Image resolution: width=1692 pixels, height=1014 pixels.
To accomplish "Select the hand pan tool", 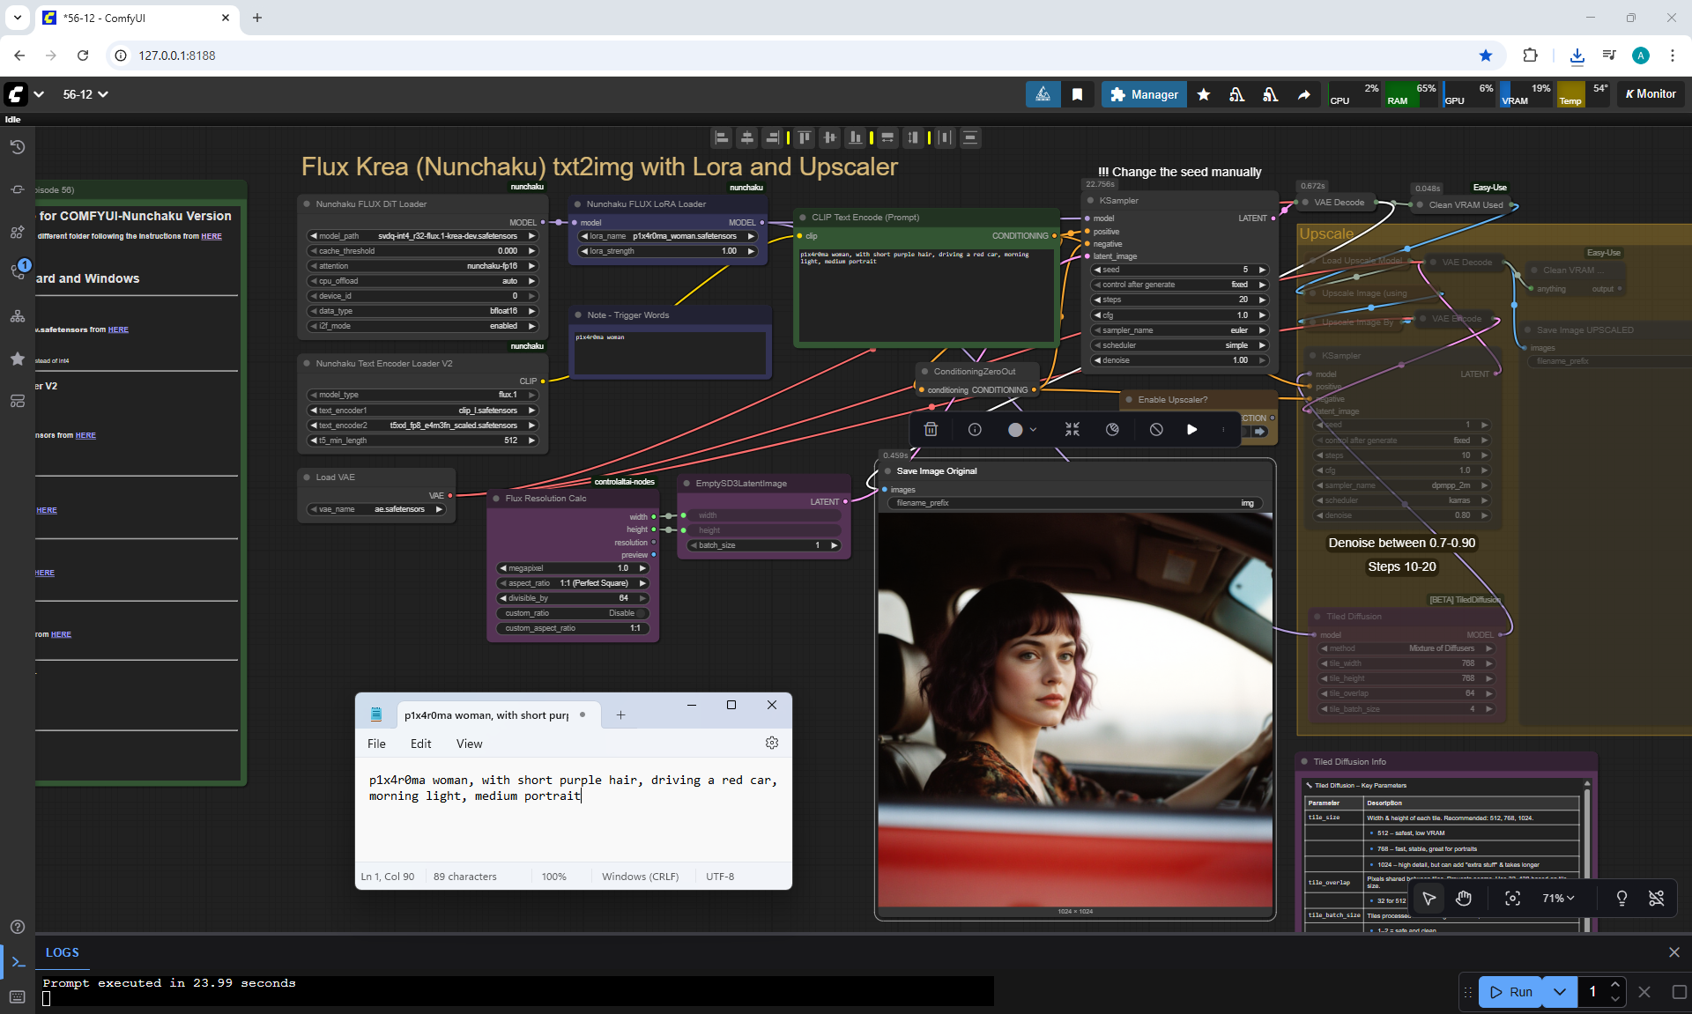I will 1464,899.
